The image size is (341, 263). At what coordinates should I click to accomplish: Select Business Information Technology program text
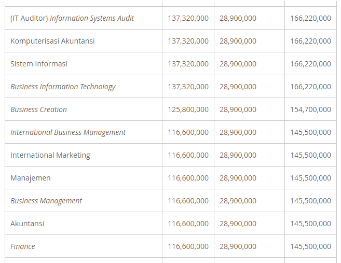click(63, 87)
